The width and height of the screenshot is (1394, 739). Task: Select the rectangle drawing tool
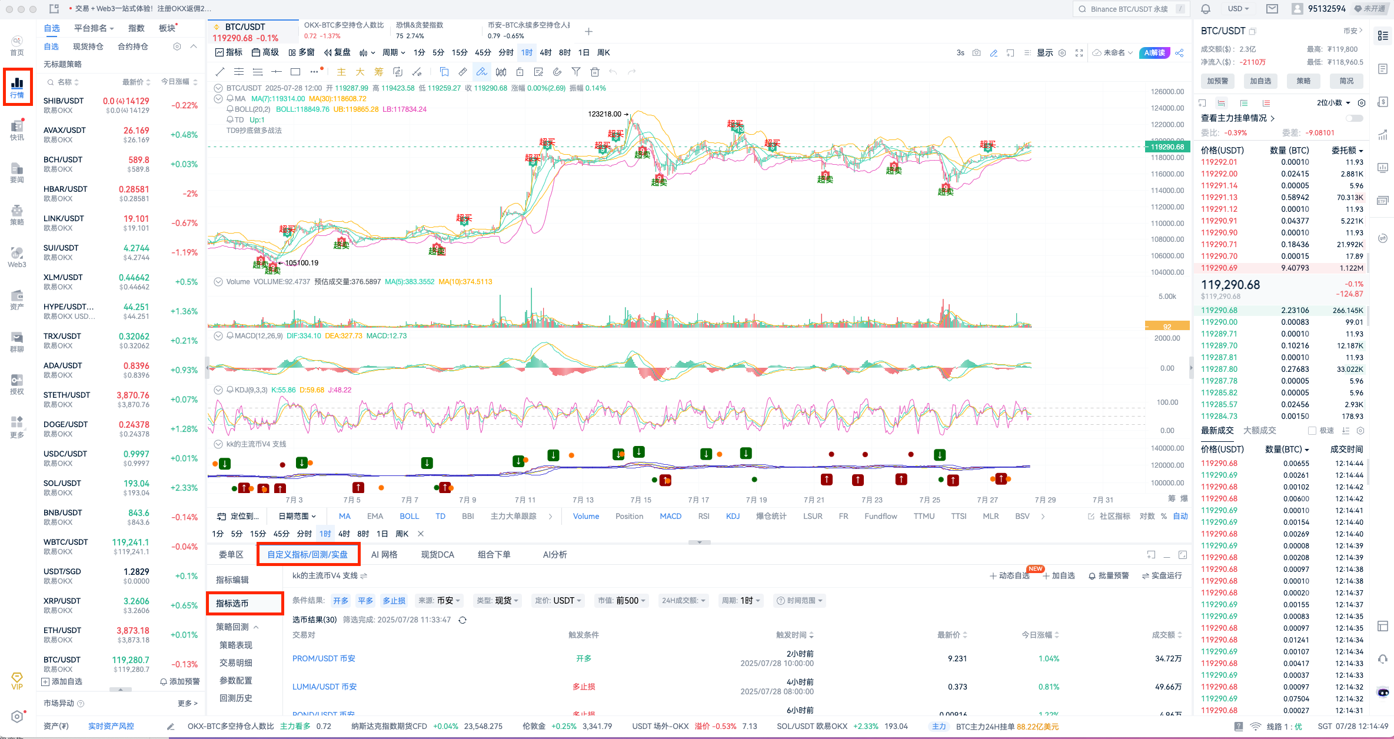295,72
